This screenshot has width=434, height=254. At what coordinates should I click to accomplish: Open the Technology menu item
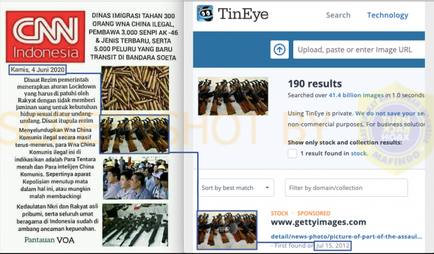coord(388,15)
